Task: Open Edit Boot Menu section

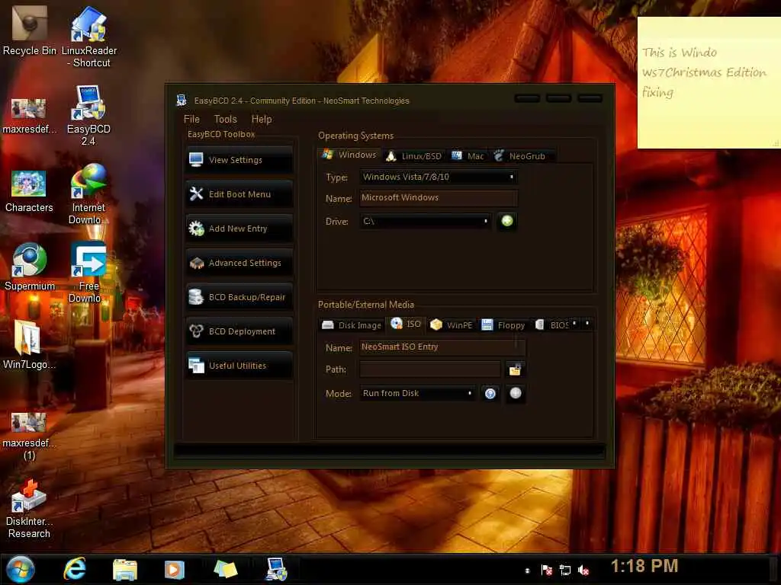Action: 239,194
